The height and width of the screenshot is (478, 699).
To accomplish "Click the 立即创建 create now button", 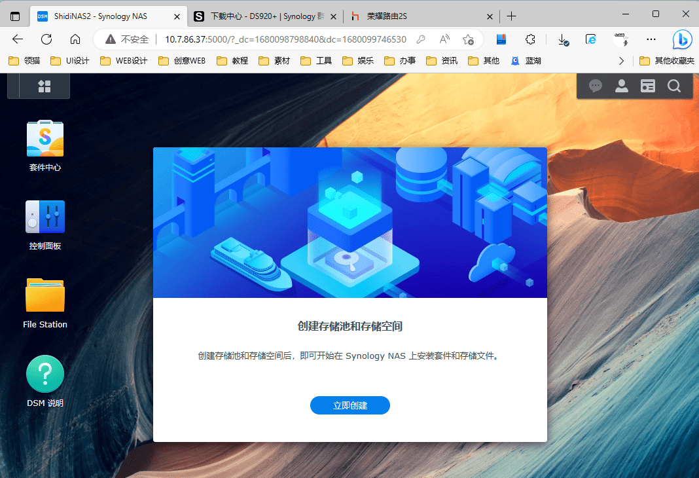I will (x=349, y=405).
